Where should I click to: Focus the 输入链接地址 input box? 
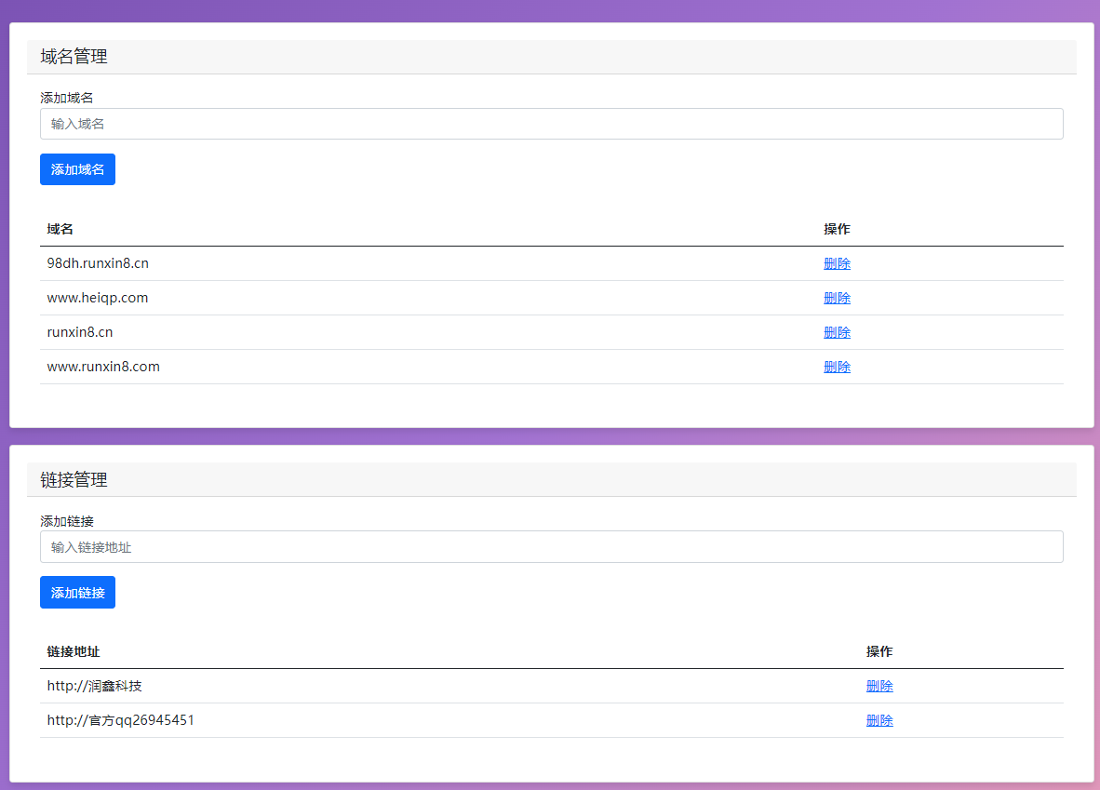click(x=551, y=547)
